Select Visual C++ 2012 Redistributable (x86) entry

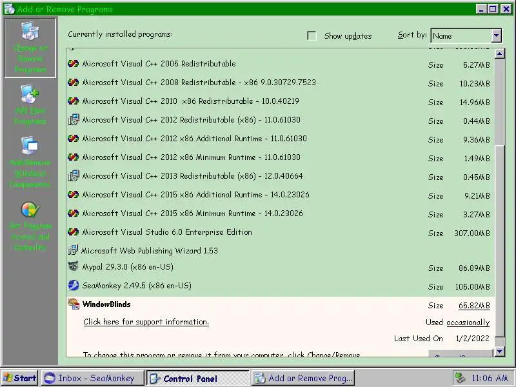click(x=280, y=120)
